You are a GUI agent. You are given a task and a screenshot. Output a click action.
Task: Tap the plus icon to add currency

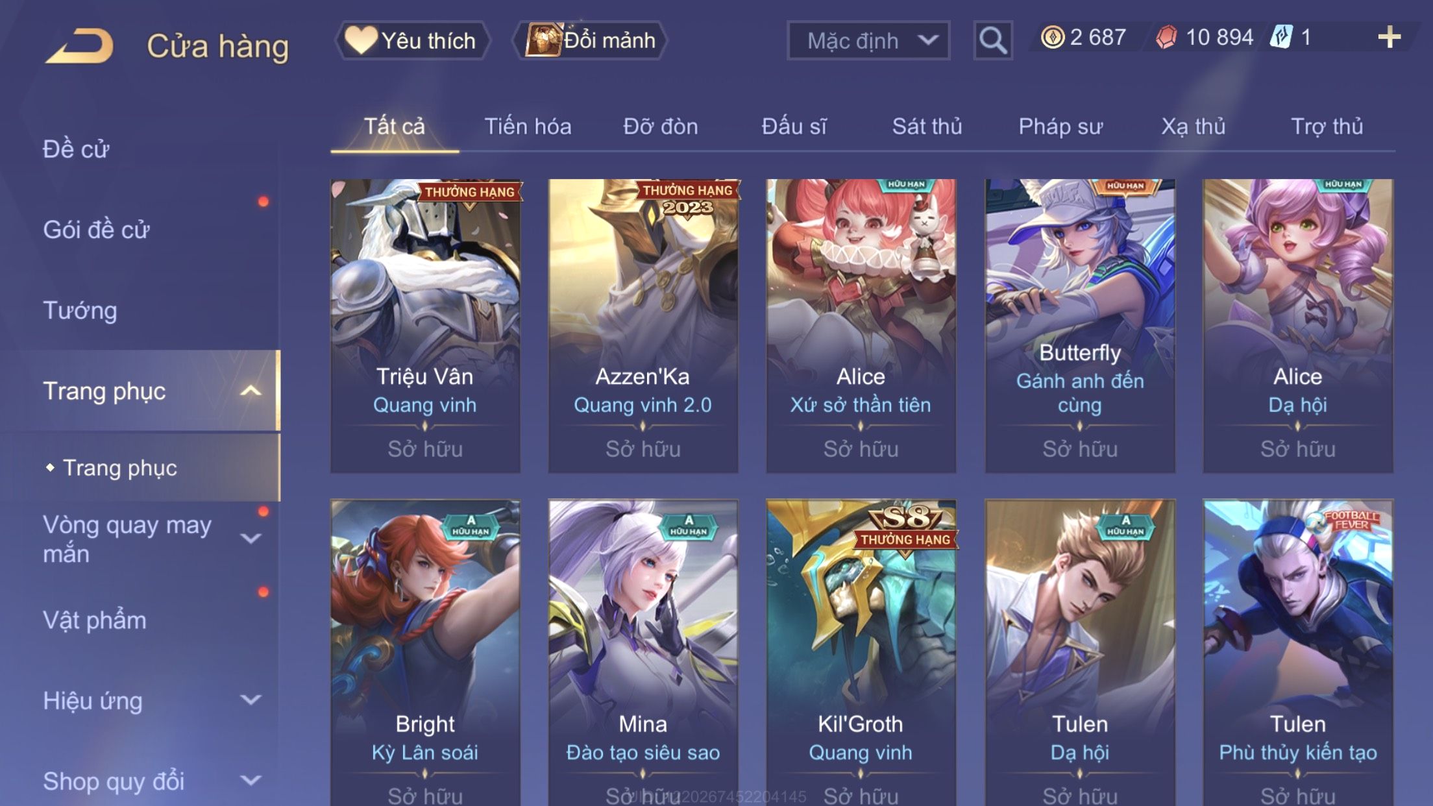[x=1389, y=38]
